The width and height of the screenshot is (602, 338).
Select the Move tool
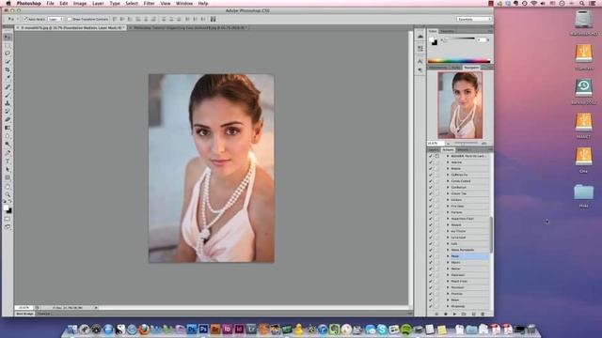point(8,38)
